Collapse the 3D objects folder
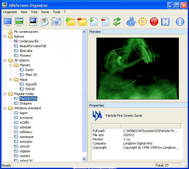The width and height of the screenshot is (189, 169). point(5,60)
